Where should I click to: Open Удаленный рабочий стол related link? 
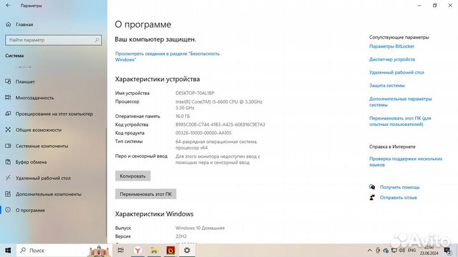click(396, 73)
